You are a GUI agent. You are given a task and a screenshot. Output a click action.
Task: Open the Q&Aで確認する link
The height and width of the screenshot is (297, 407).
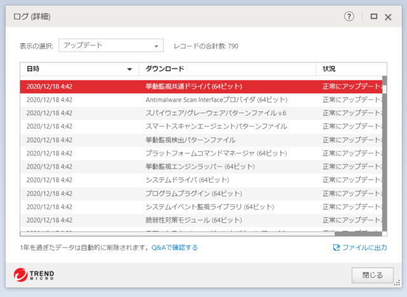click(x=174, y=247)
